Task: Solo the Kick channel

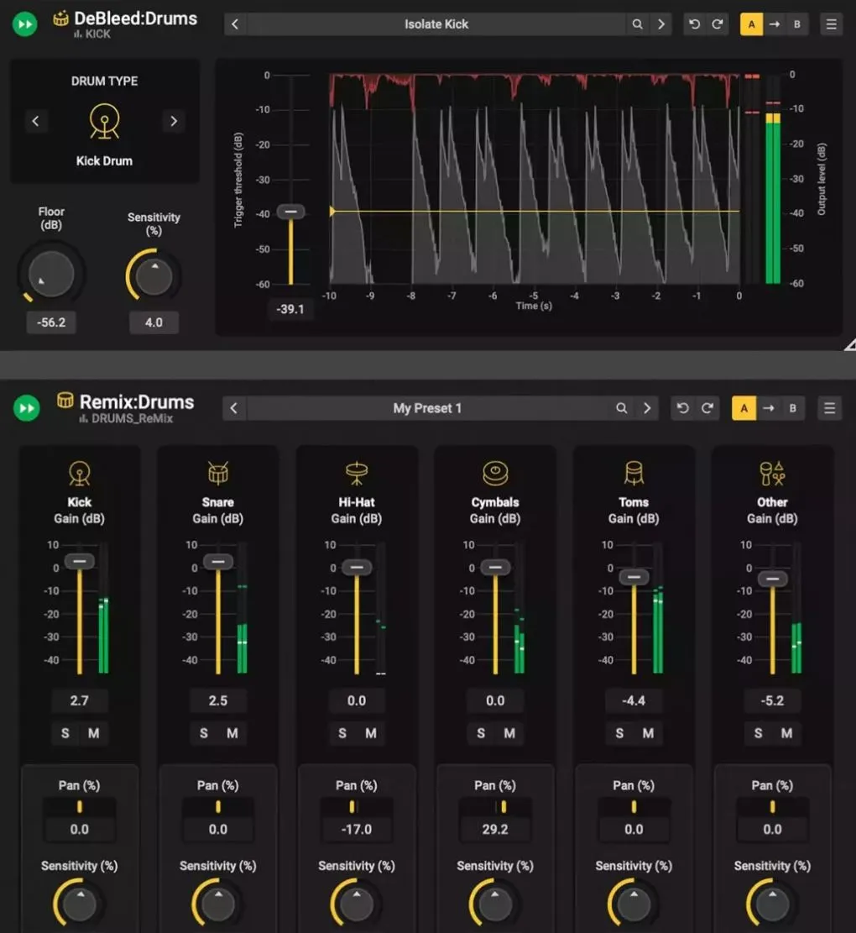Action: tap(65, 733)
